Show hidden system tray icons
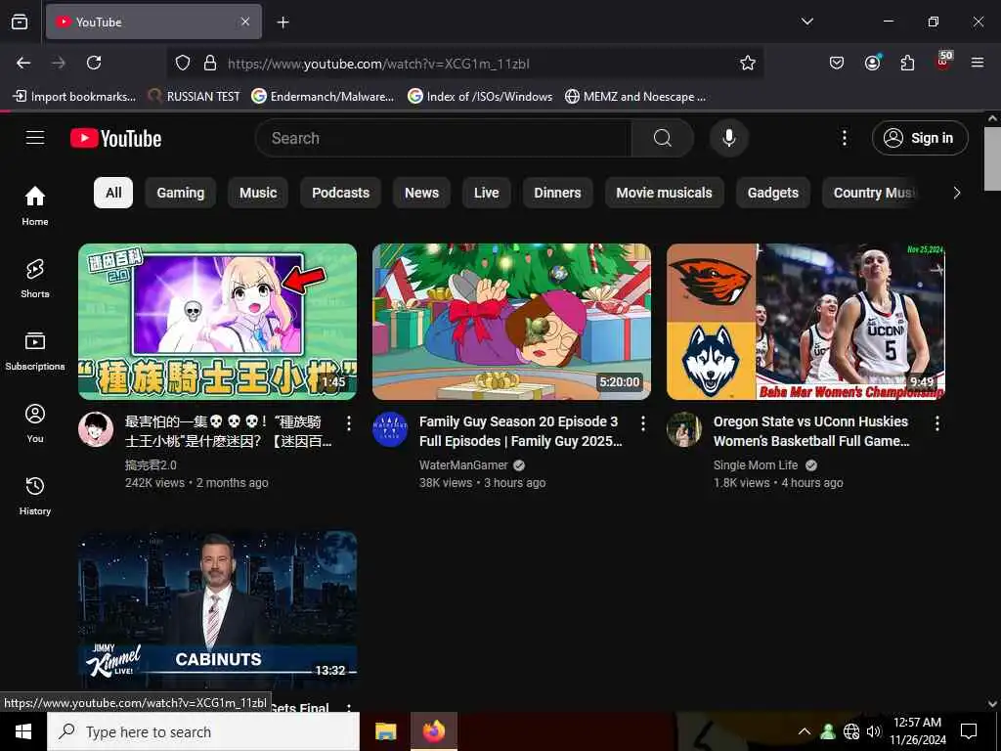1001x751 pixels. tap(805, 731)
